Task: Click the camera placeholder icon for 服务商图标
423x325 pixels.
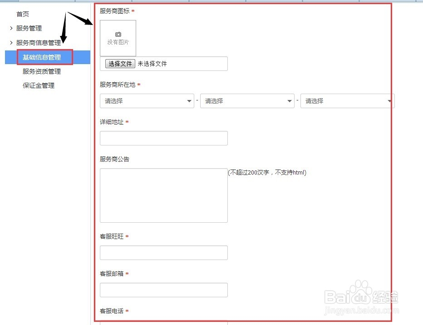Action: (x=118, y=34)
